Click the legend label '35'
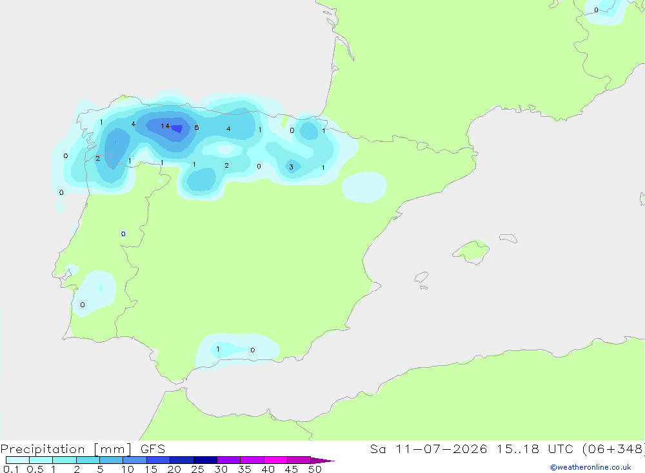Screen dimensions: 645x473 tap(244, 469)
